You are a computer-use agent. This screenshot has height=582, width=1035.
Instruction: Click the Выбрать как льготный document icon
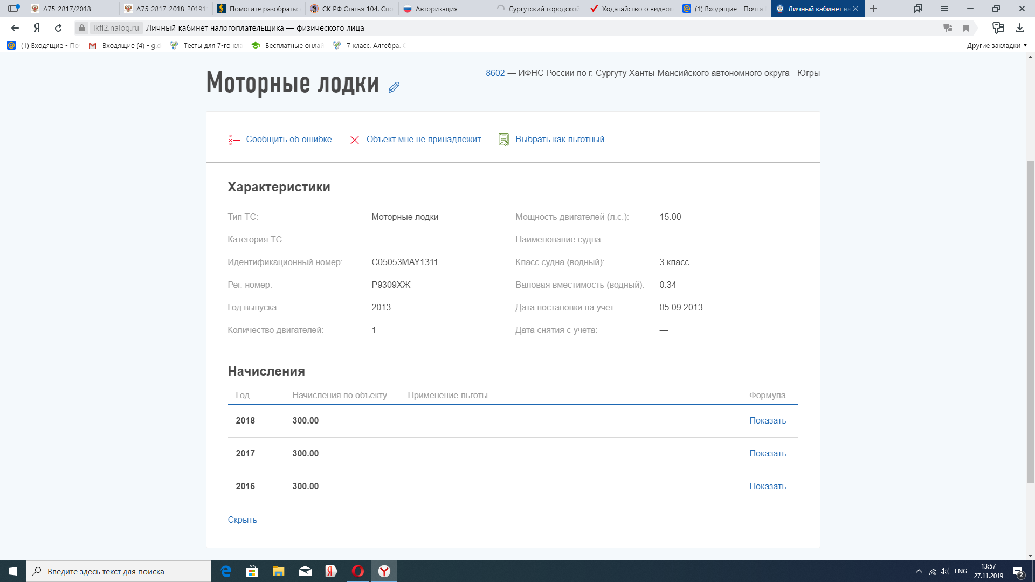503,140
